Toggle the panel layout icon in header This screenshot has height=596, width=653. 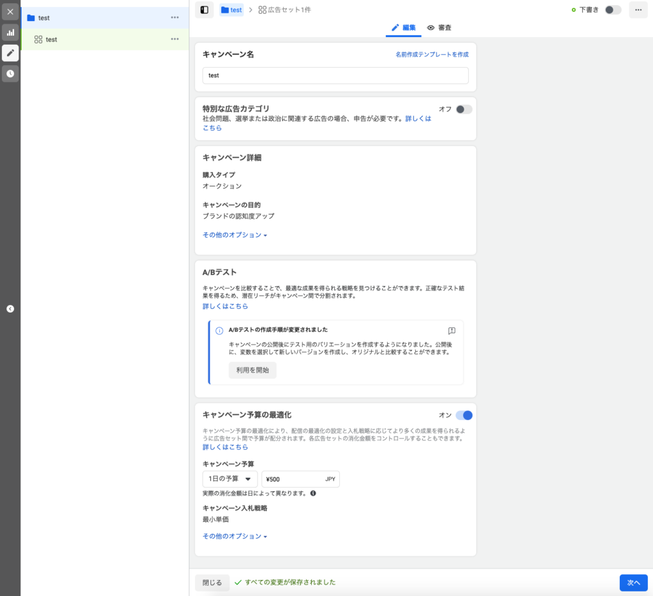point(204,10)
